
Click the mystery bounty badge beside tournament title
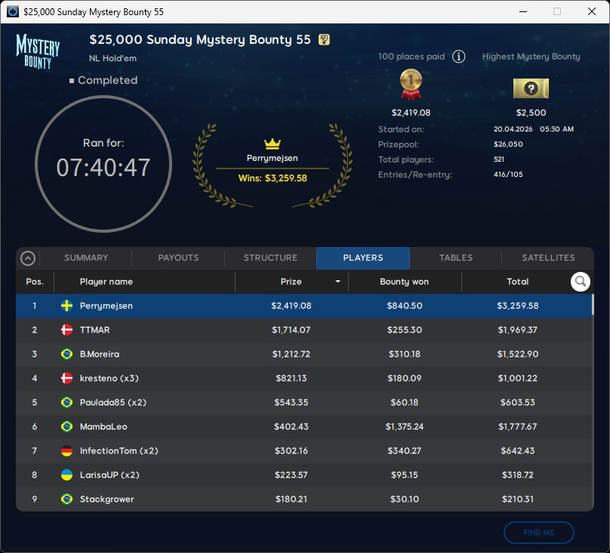(x=324, y=40)
